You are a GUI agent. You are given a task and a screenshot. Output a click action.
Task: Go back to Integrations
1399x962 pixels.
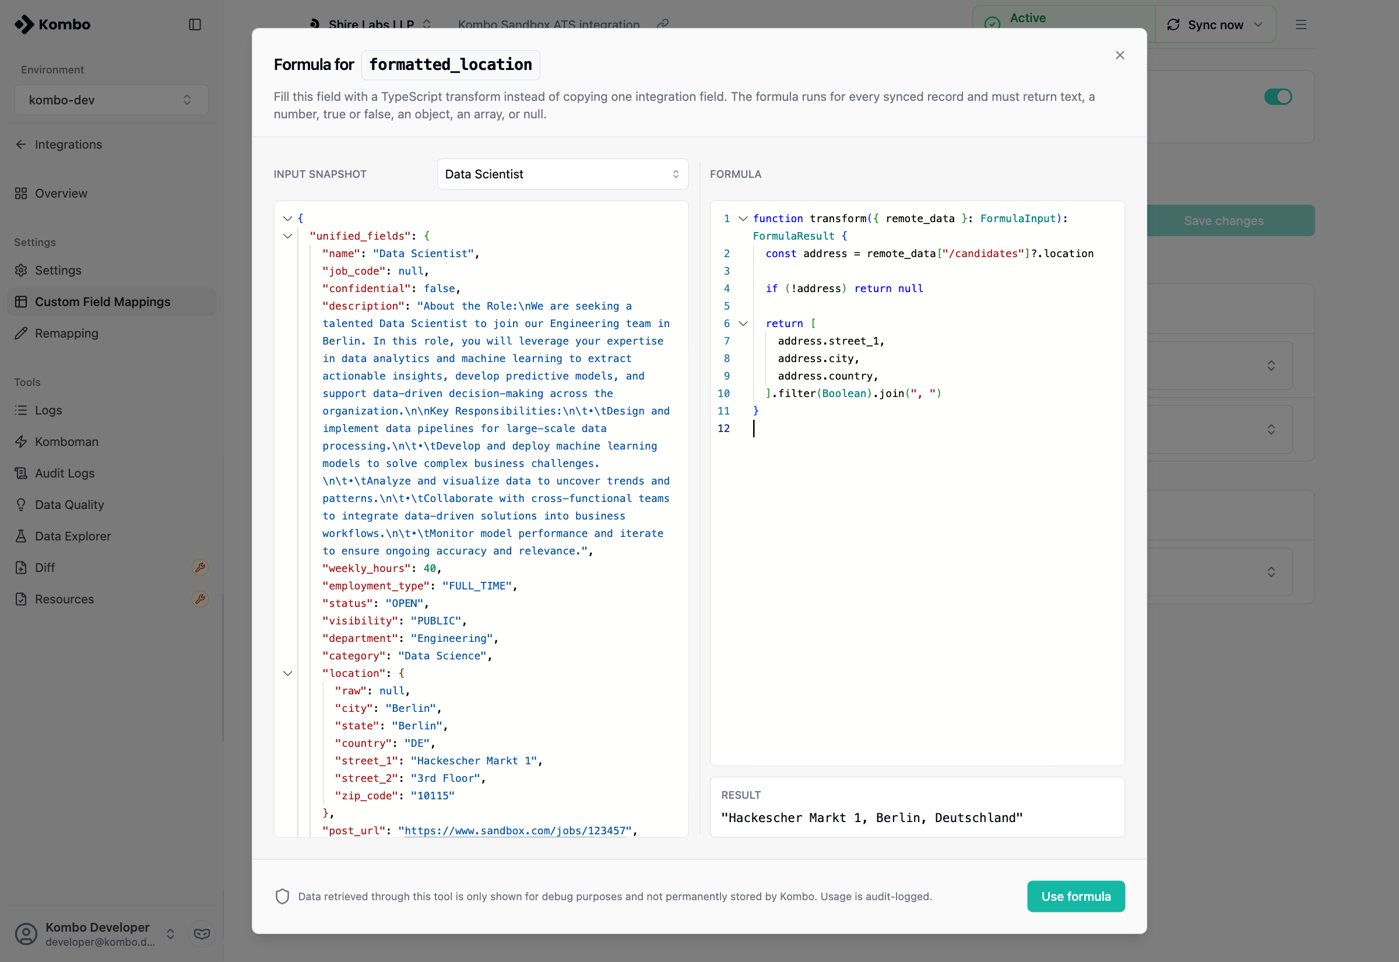[58, 144]
